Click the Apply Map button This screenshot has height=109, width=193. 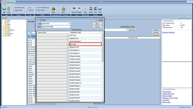(x=132, y=30)
